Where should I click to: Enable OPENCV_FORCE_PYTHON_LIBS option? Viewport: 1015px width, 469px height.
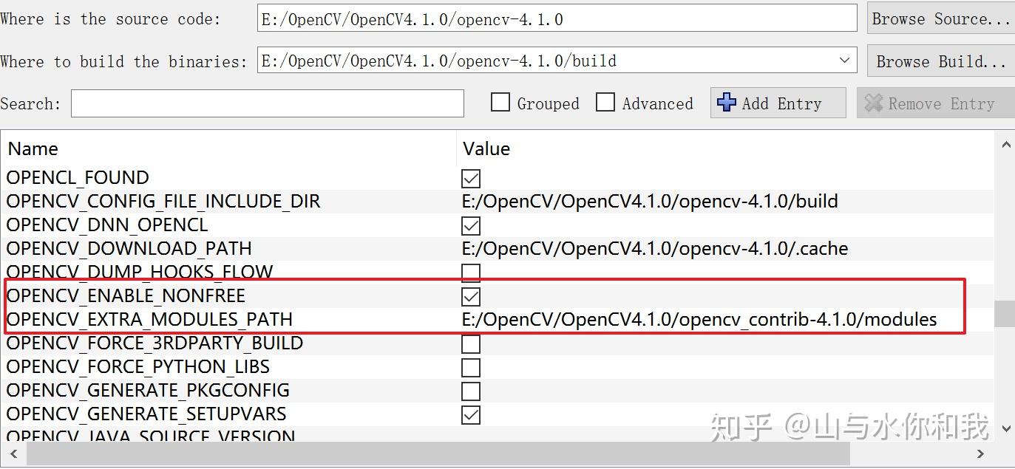coord(471,367)
